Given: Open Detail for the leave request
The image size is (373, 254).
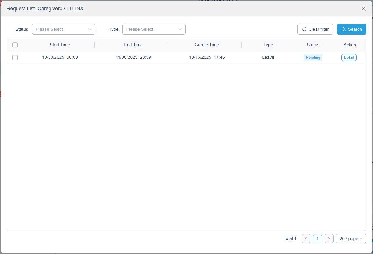Looking at the screenshot, I should [348, 58].
